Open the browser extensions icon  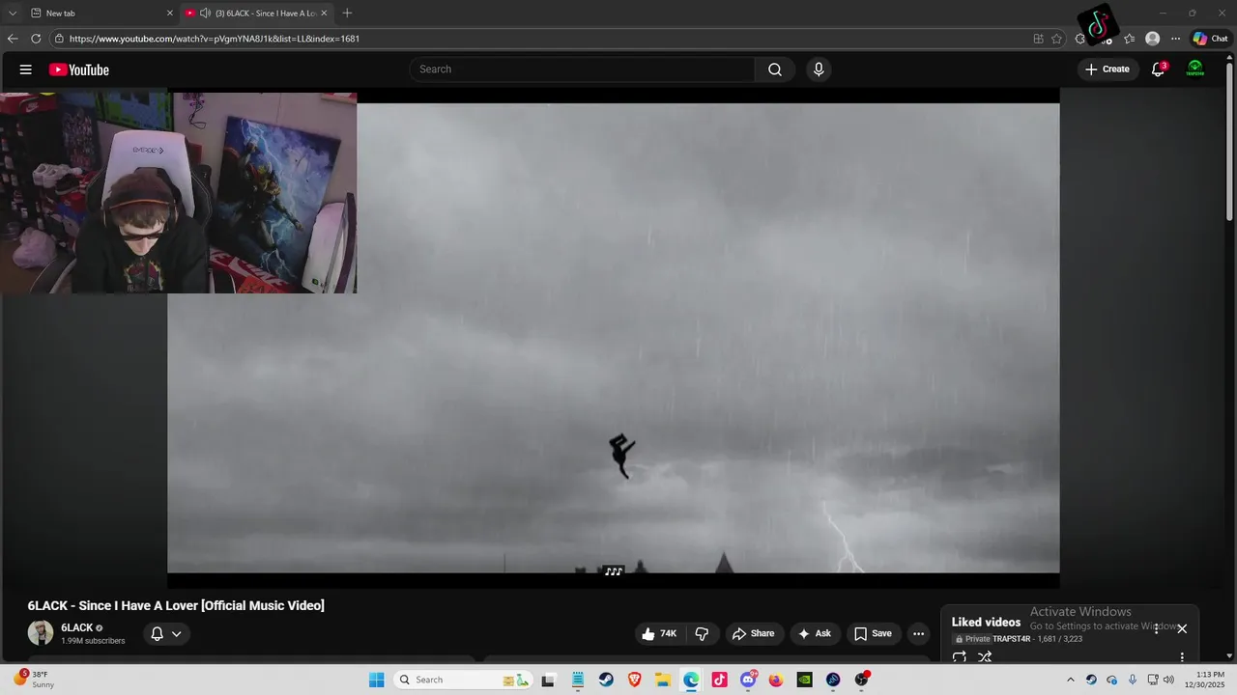tap(1080, 39)
